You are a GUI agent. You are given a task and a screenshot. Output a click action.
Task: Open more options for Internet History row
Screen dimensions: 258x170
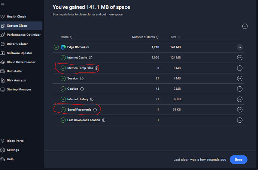click(x=240, y=99)
